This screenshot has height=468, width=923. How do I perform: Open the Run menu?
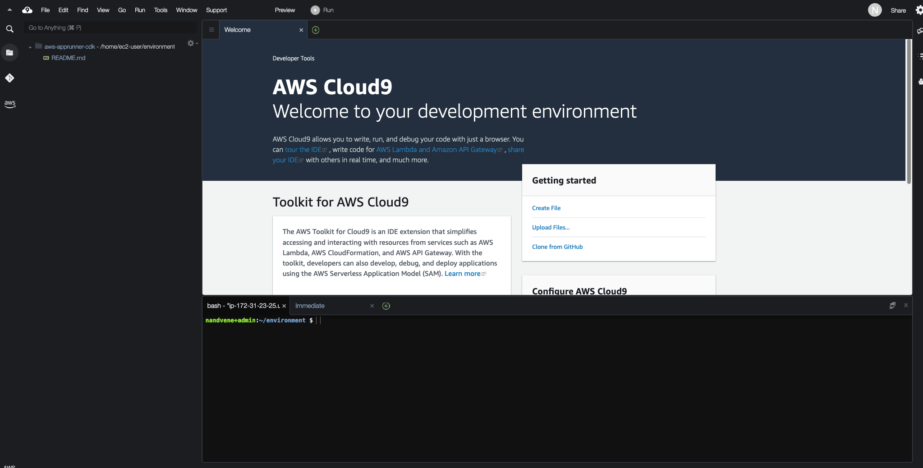pyautogui.click(x=140, y=10)
